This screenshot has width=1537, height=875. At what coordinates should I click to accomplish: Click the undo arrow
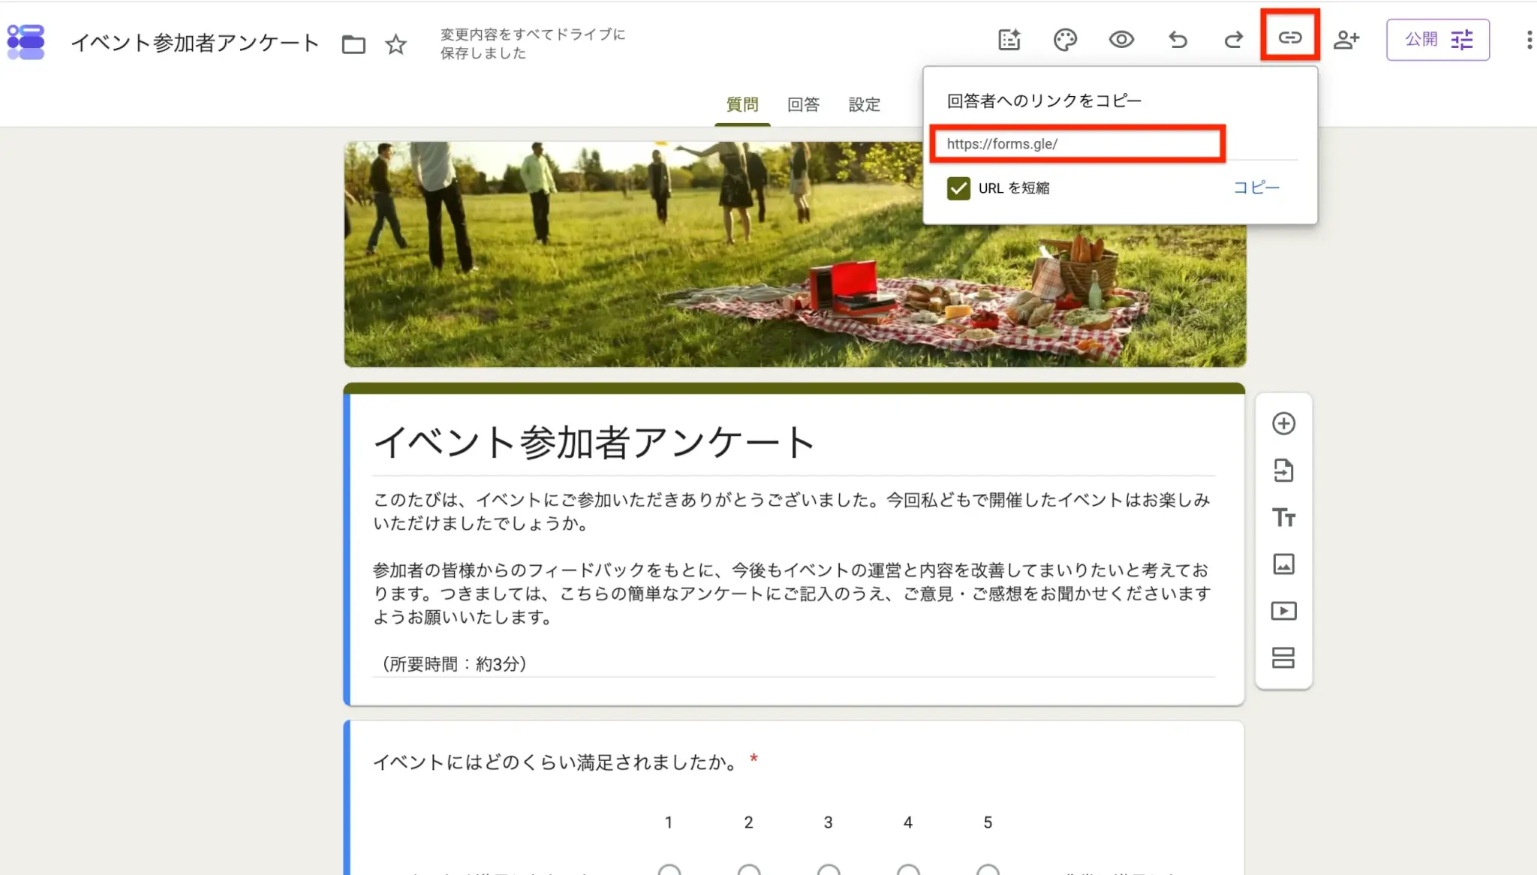coord(1178,39)
